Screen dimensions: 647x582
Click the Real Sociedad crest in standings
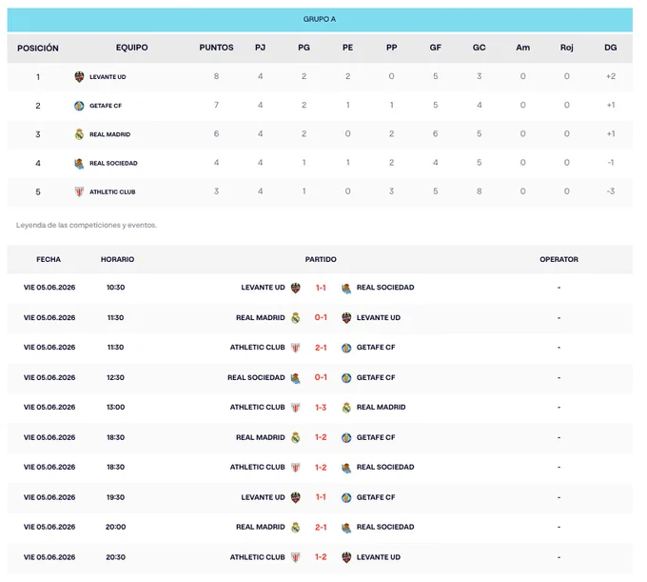(79, 163)
